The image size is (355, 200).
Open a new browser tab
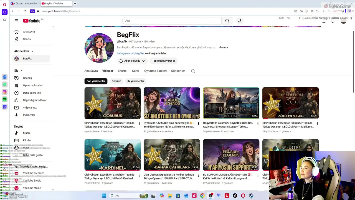(75, 4)
